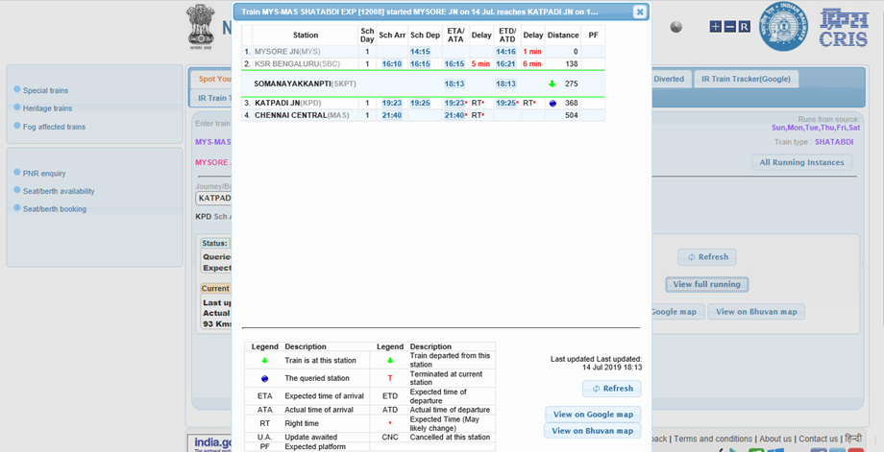Click ATD 14:16 for MYSORE JN
The width and height of the screenshot is (884, 452).
click(x=506, y=52)
